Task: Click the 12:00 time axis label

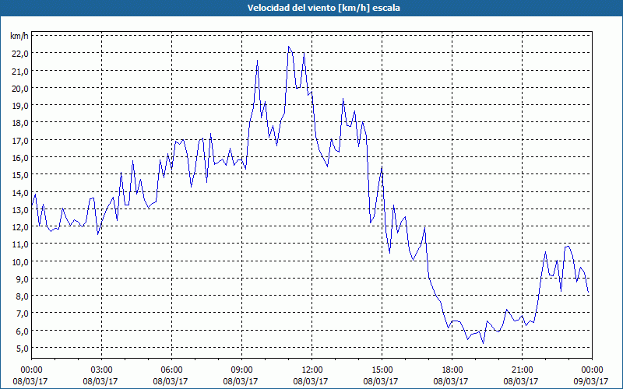Action: 312,370
